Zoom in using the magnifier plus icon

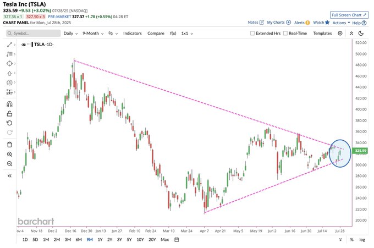pyautogui.click(x=9, y=155)
